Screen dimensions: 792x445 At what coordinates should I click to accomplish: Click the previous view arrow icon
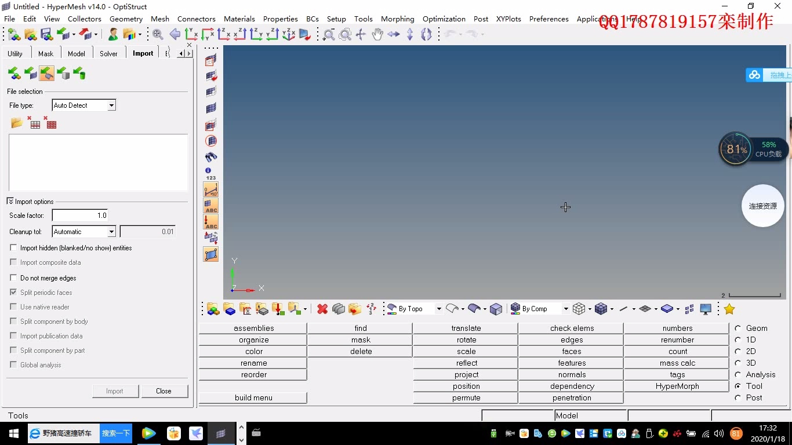175,35
